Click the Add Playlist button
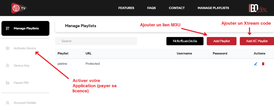Screen dimensions: 274x110 point(222,41)
